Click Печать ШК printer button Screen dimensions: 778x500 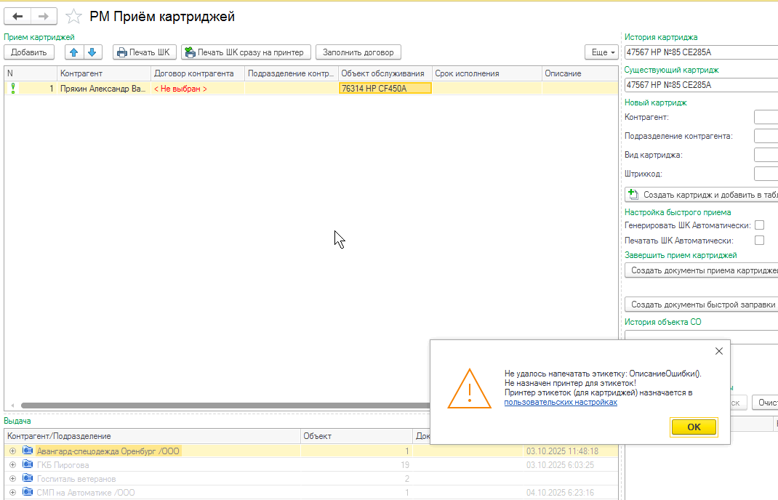point(145,52)
